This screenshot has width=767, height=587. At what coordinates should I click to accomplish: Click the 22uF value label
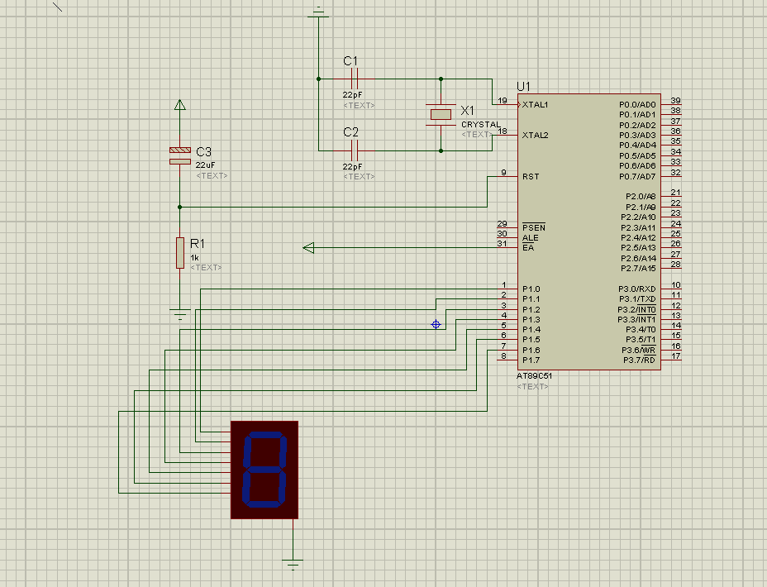pyautogui.click(x=206, y=165)
